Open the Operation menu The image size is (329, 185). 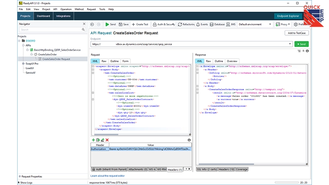(x=66, y=9)
